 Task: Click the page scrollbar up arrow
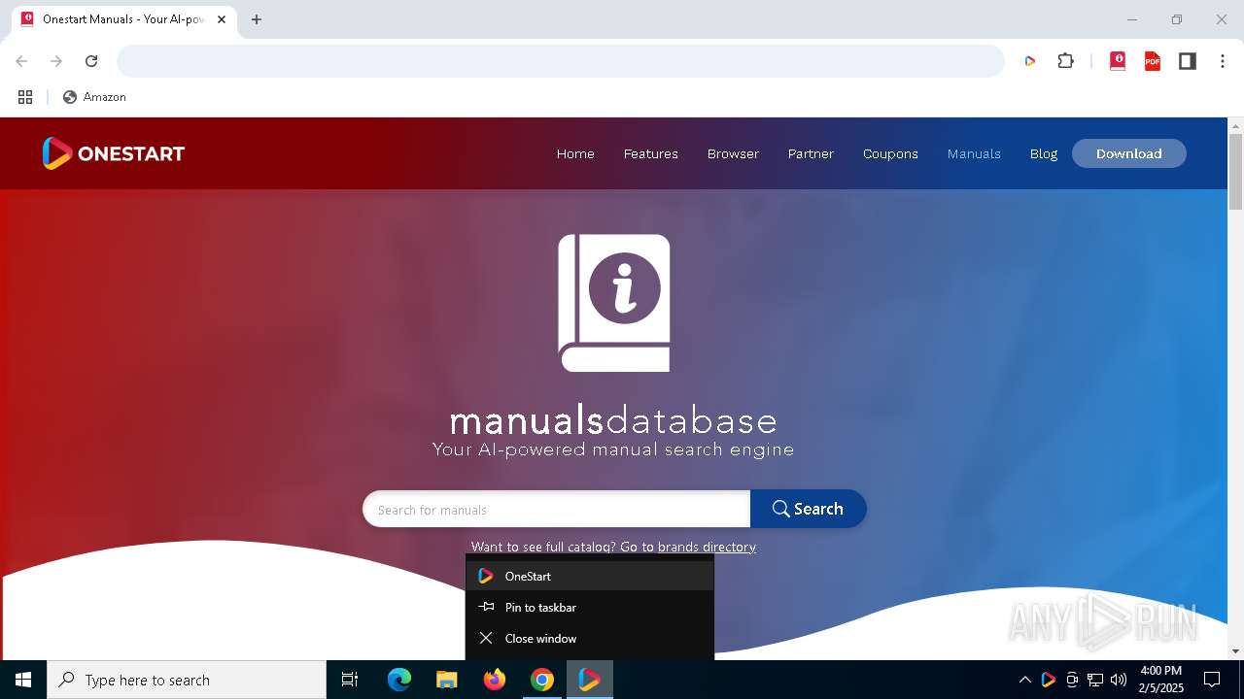tap(1236, 126)
